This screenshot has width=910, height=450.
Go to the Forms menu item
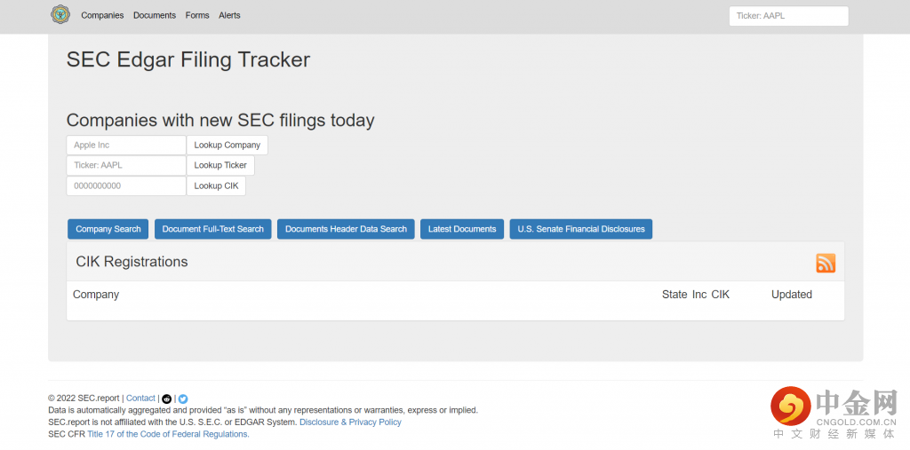(197, 15)
